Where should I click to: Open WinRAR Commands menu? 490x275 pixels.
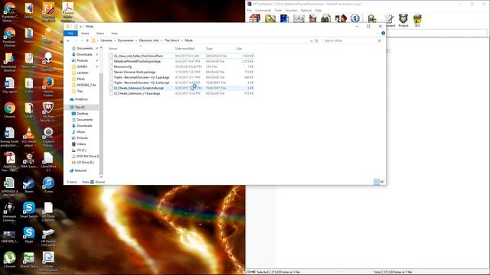pyautogui.click(x=263, y=10)
